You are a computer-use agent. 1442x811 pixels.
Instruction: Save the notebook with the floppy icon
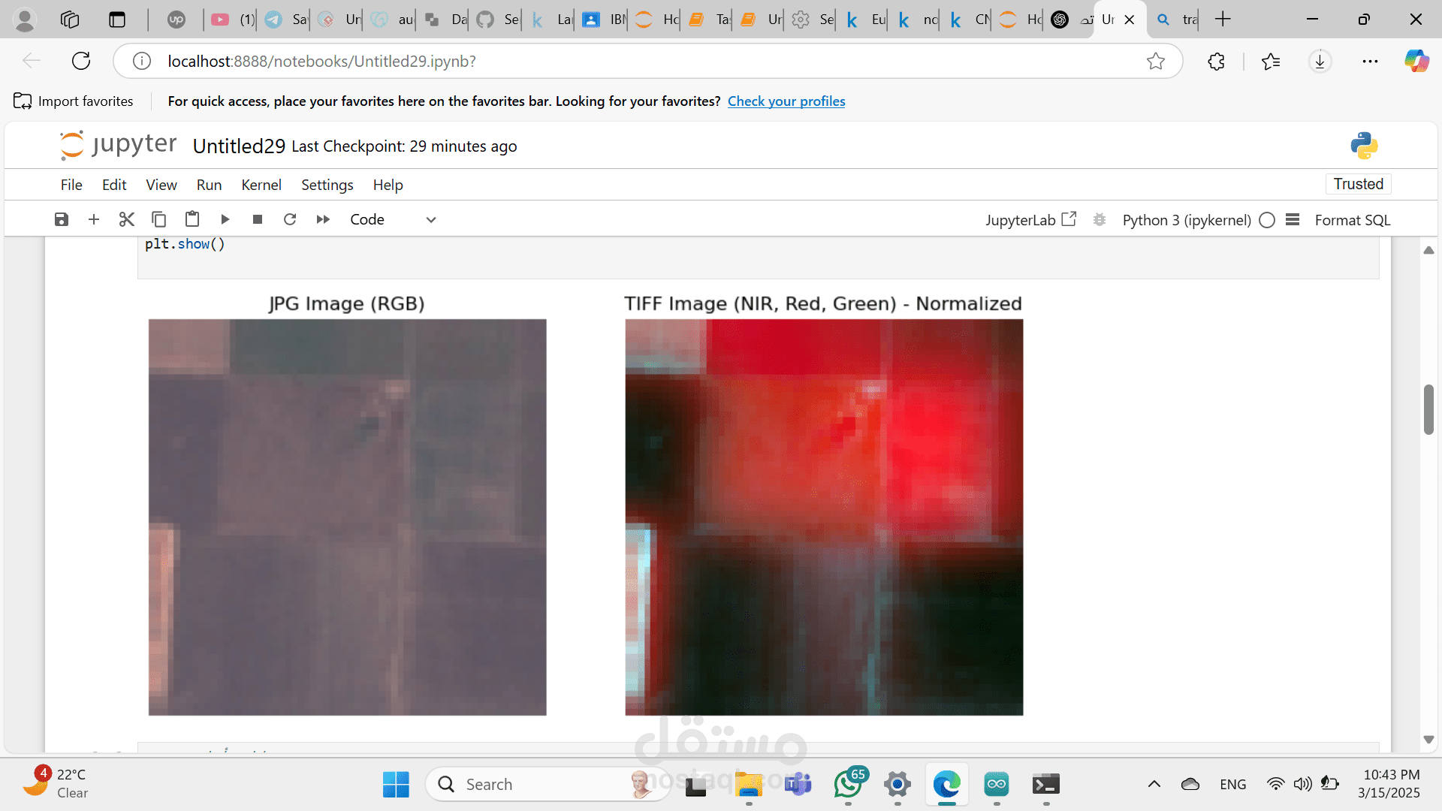[x=62, y=219]
